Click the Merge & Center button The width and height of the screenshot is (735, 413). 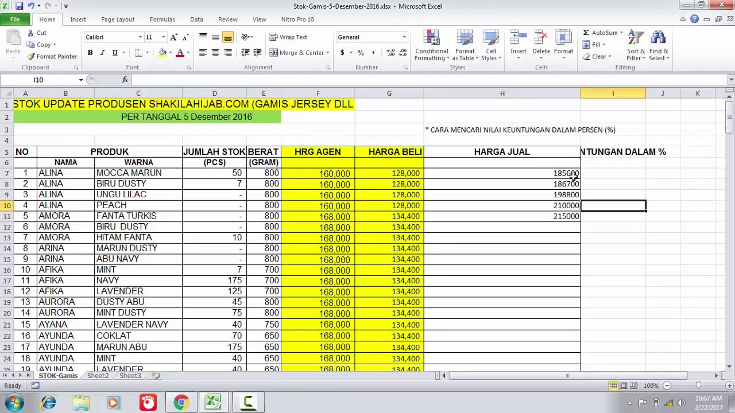coord(297,53)
